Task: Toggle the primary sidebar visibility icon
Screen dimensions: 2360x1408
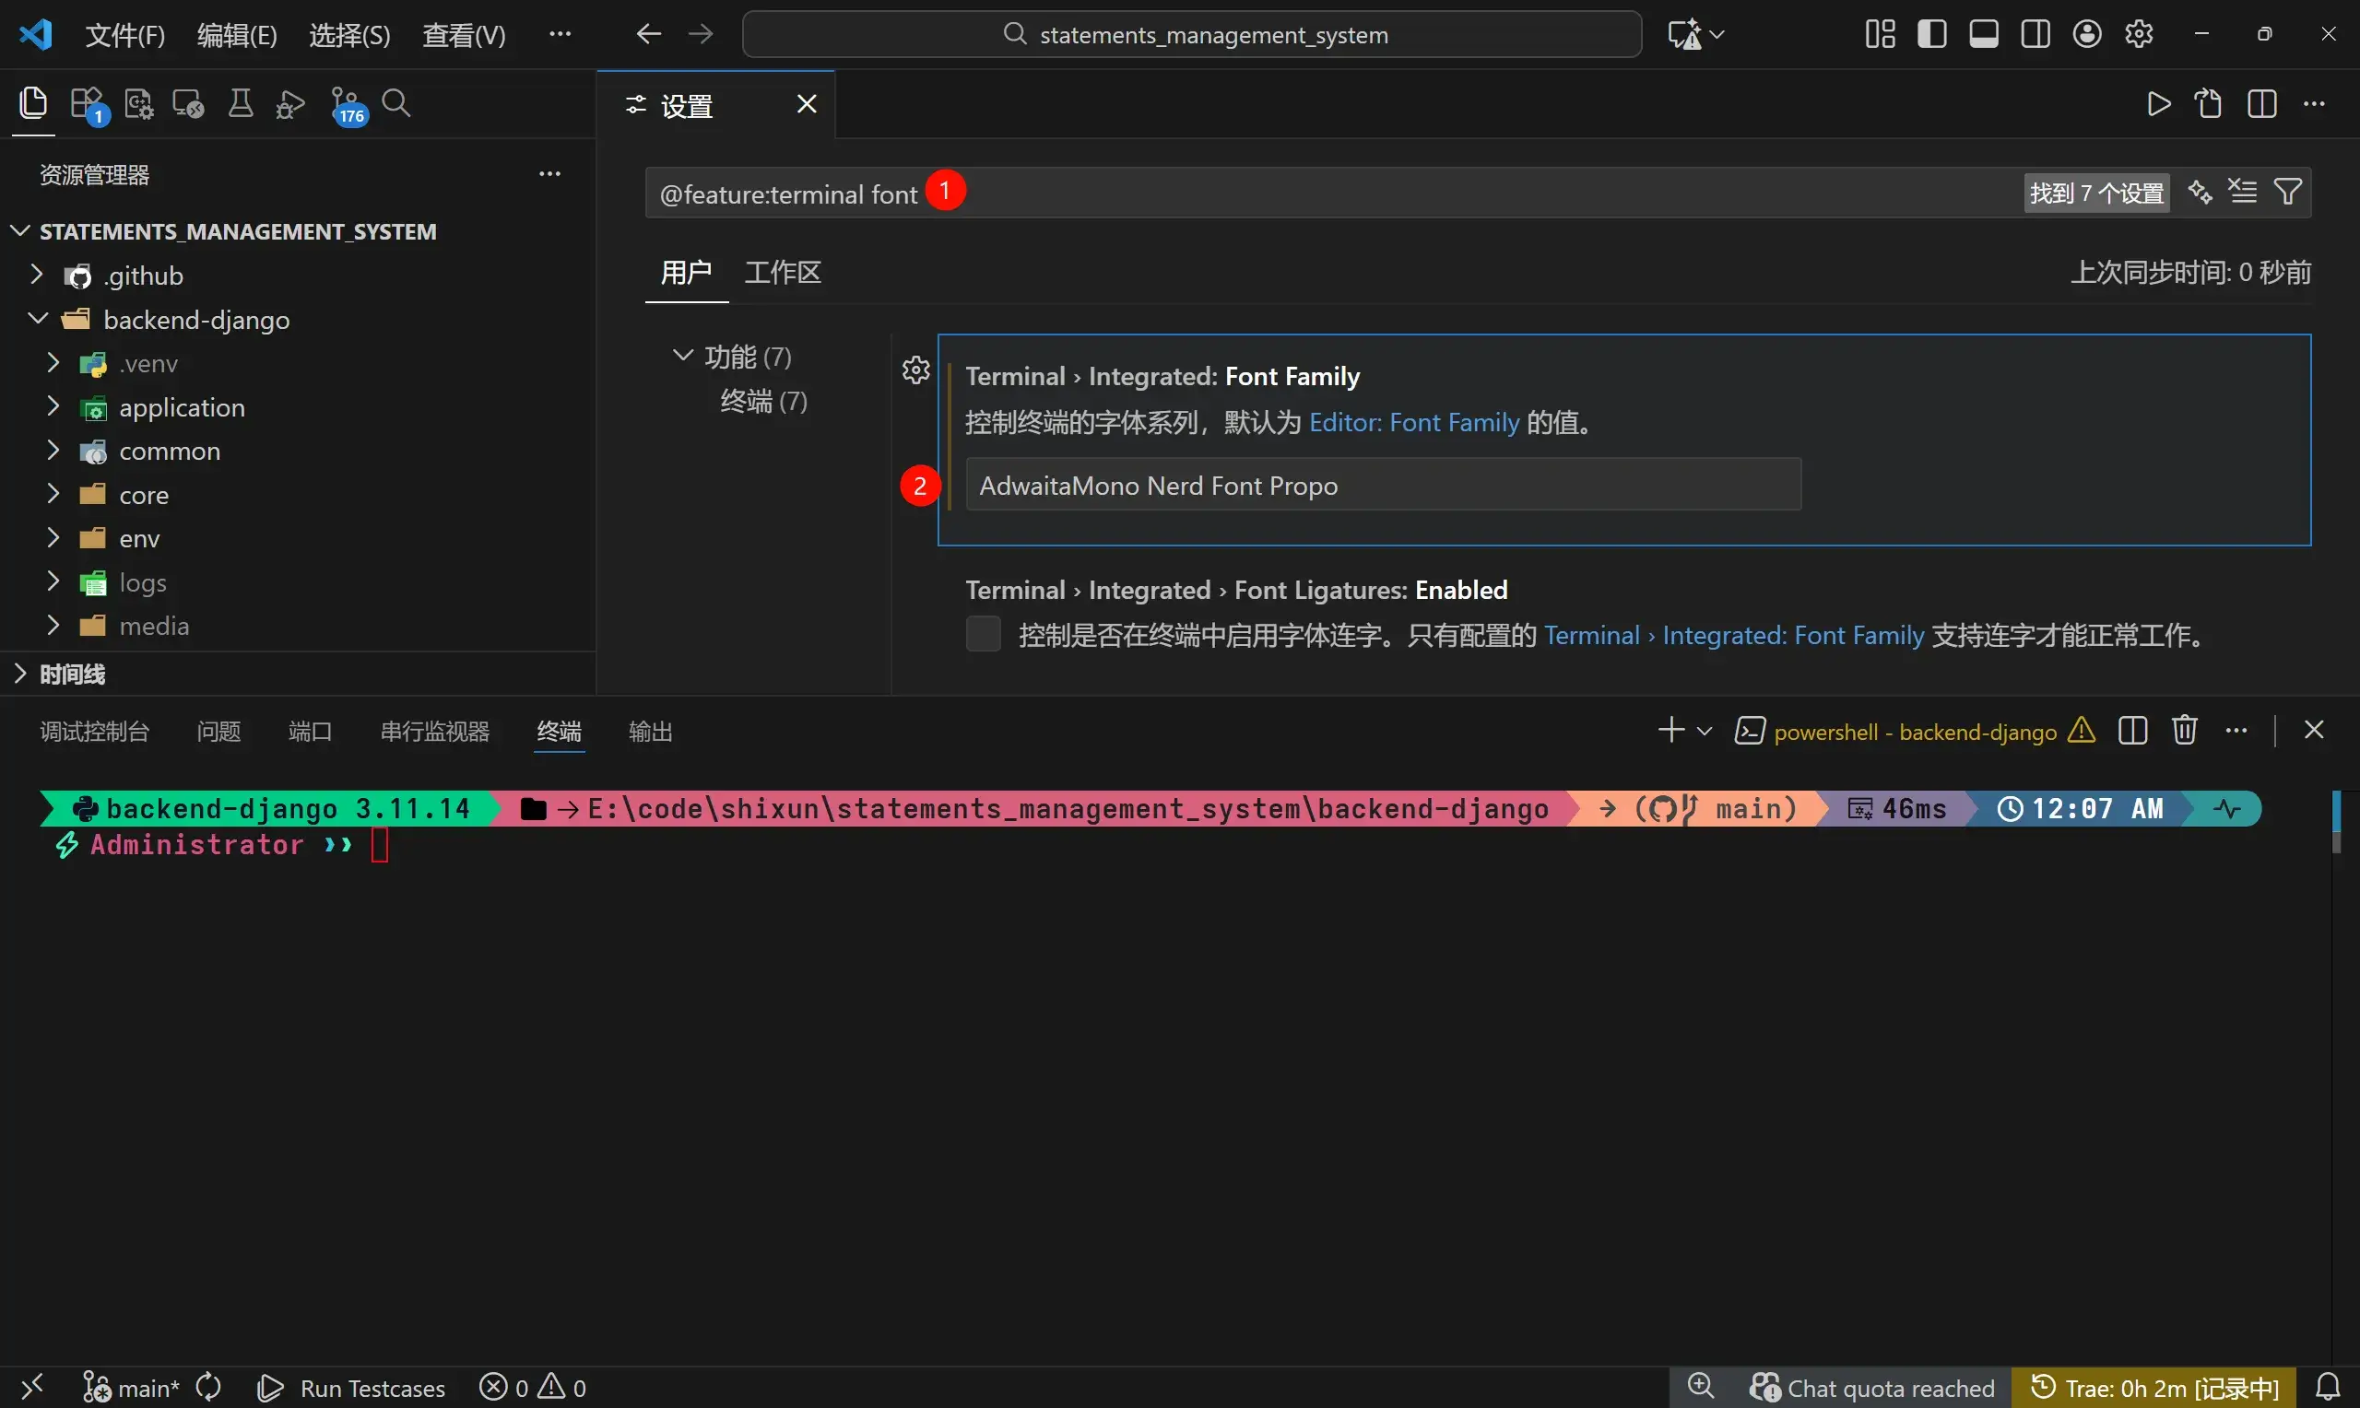Action: point(1931,33)
